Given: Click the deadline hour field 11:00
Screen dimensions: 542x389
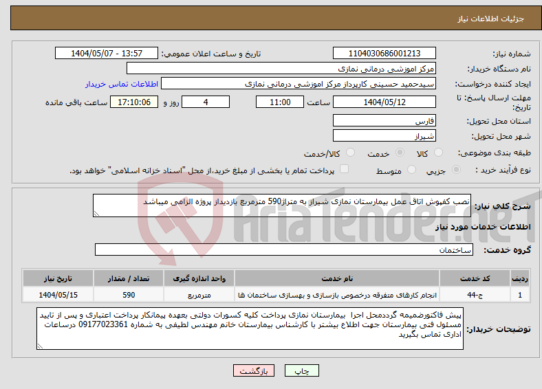Looking at the screenshot, I should tap(280, 102).
